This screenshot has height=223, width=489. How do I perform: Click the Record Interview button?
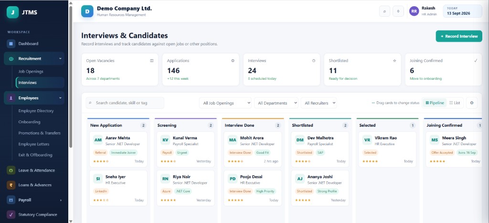tap(459, 36)
